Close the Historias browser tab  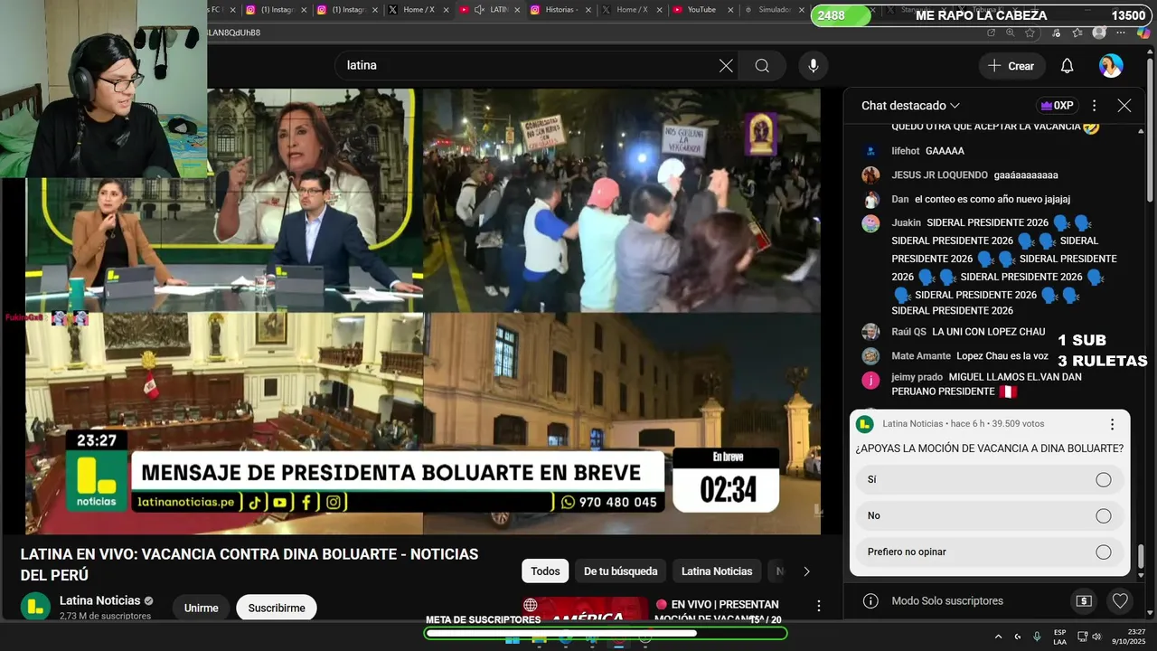pos(588,10)
